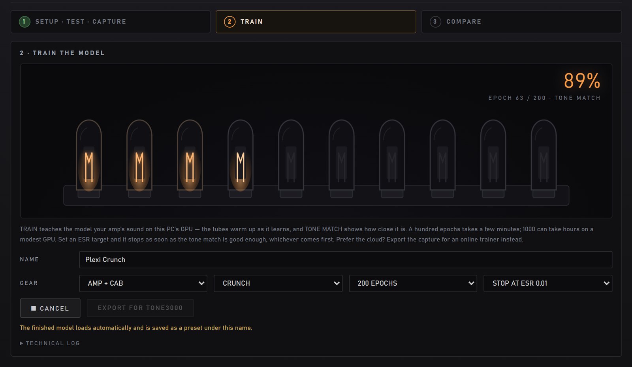The height and width of the screenshot is (367, 632).
Task: Click the tenth unlit tube icon
Action: [544, 159]
